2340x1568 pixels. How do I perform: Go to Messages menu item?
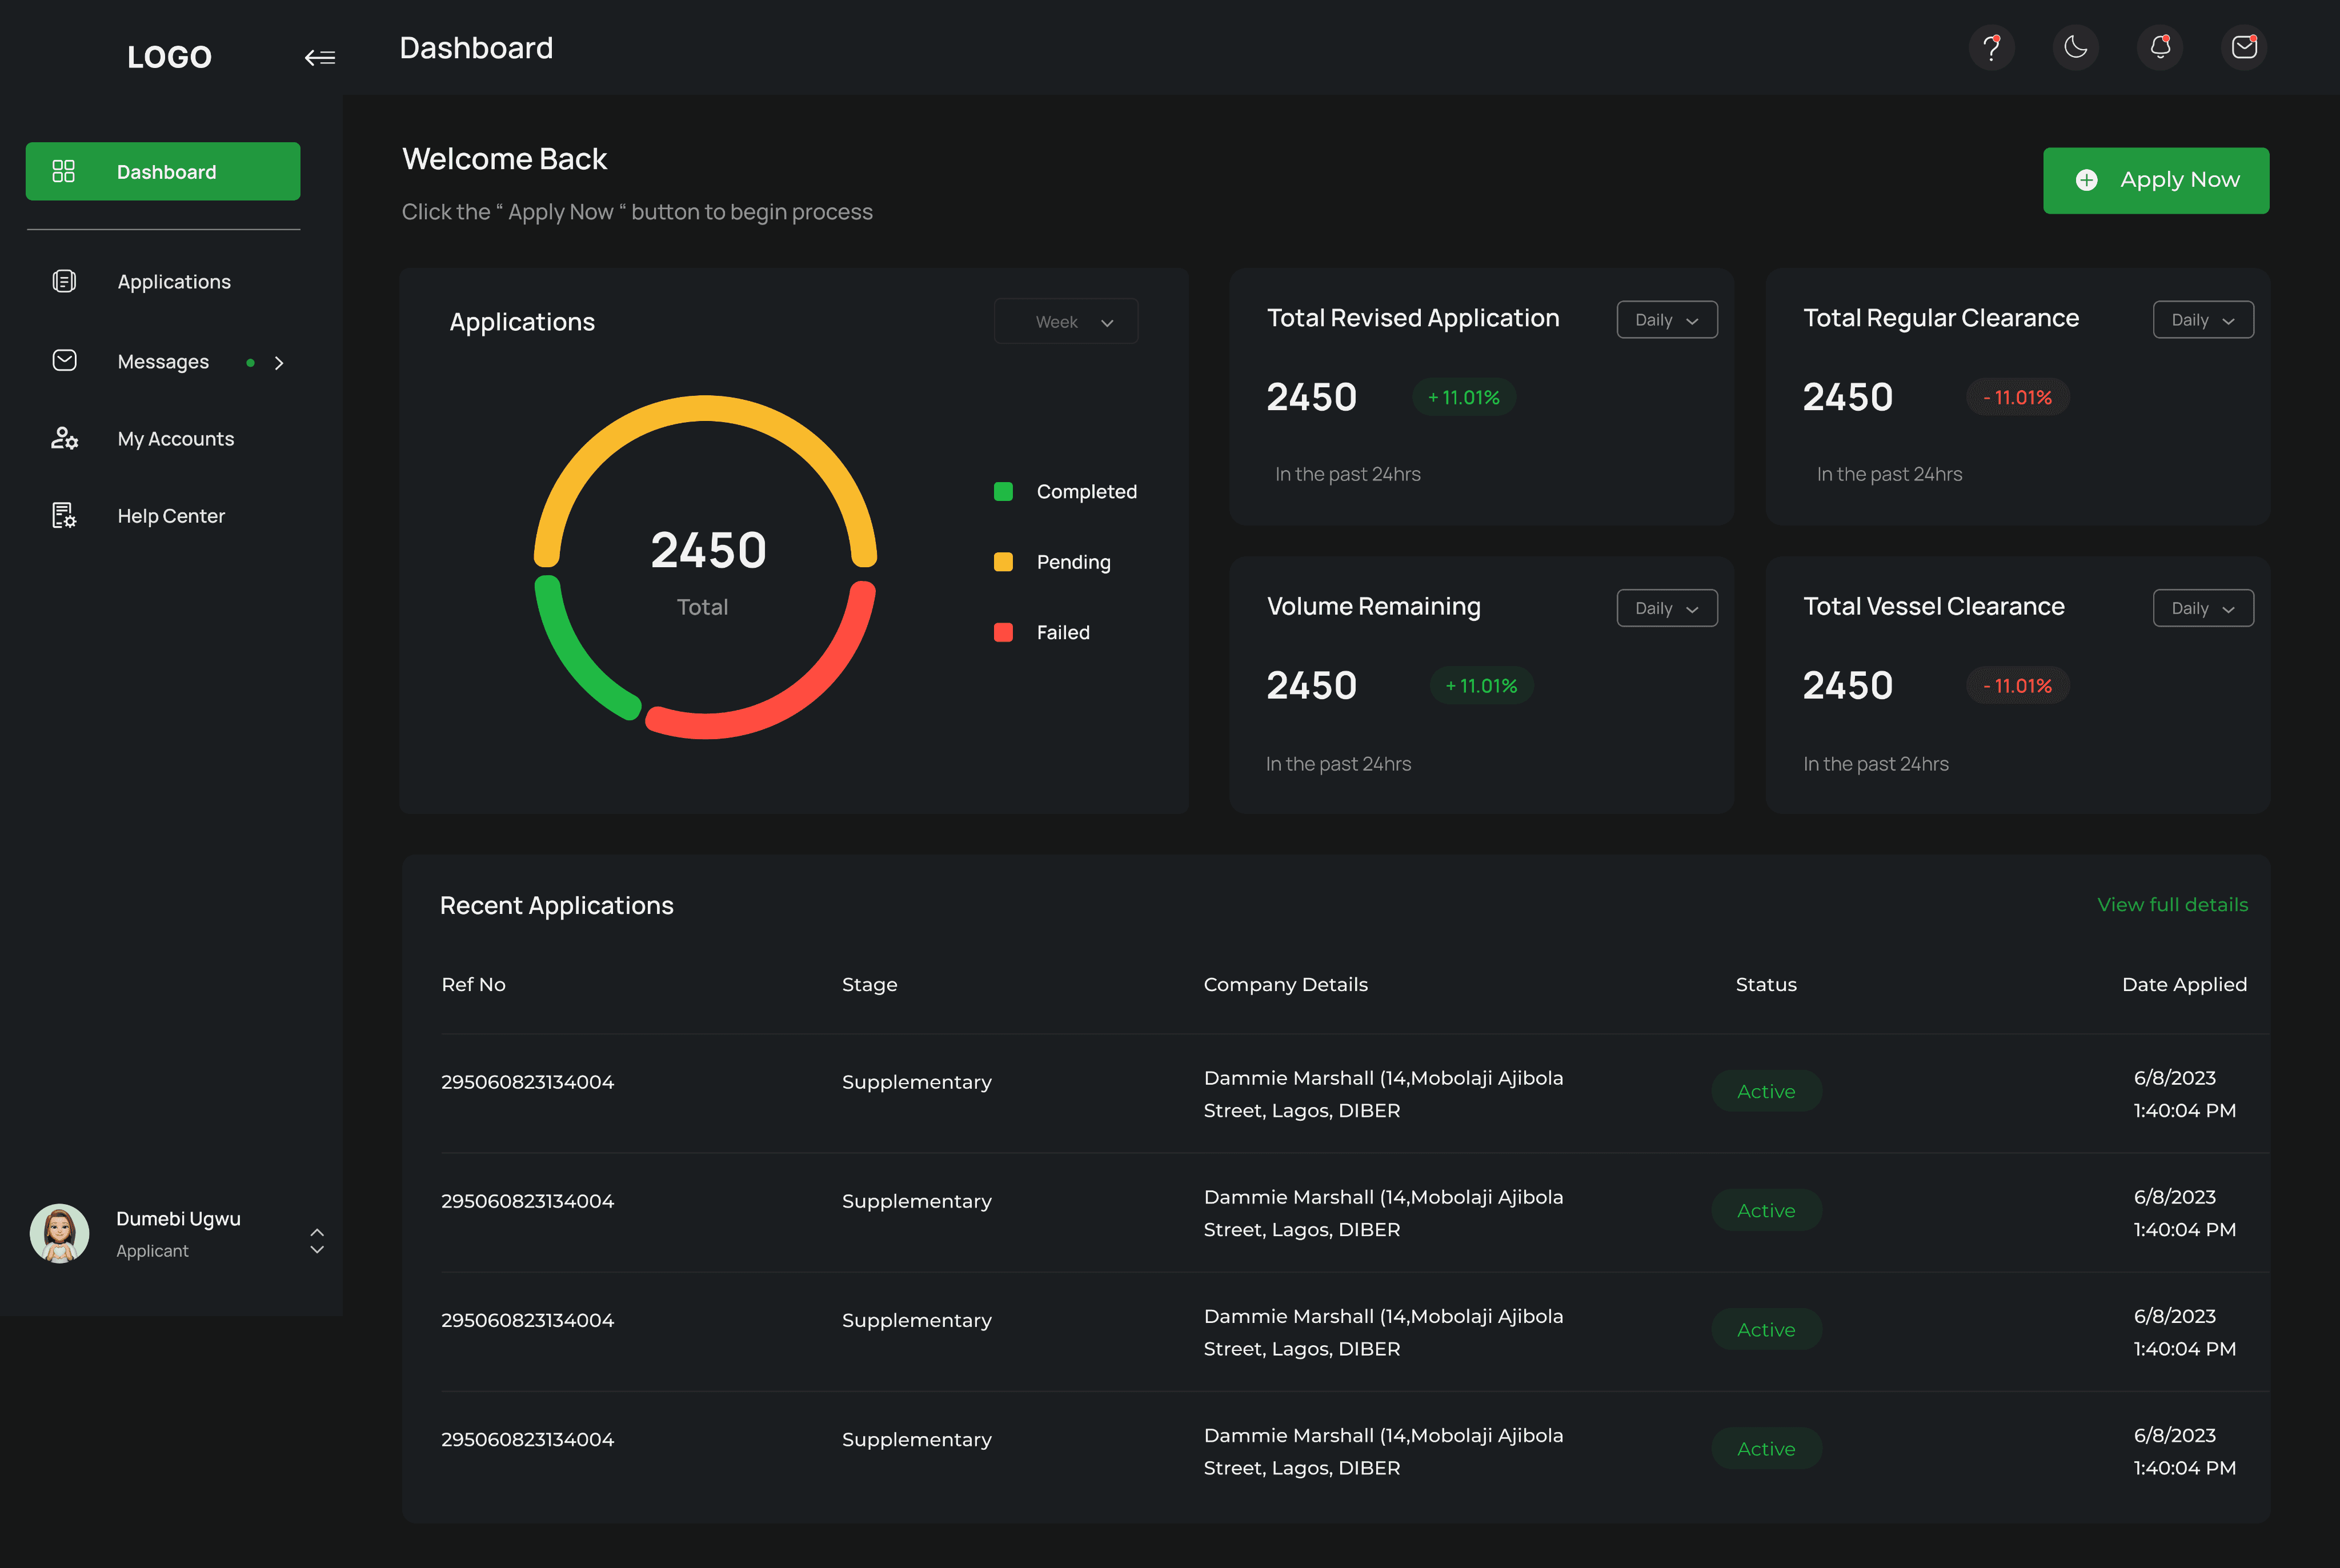coord(163,362)
